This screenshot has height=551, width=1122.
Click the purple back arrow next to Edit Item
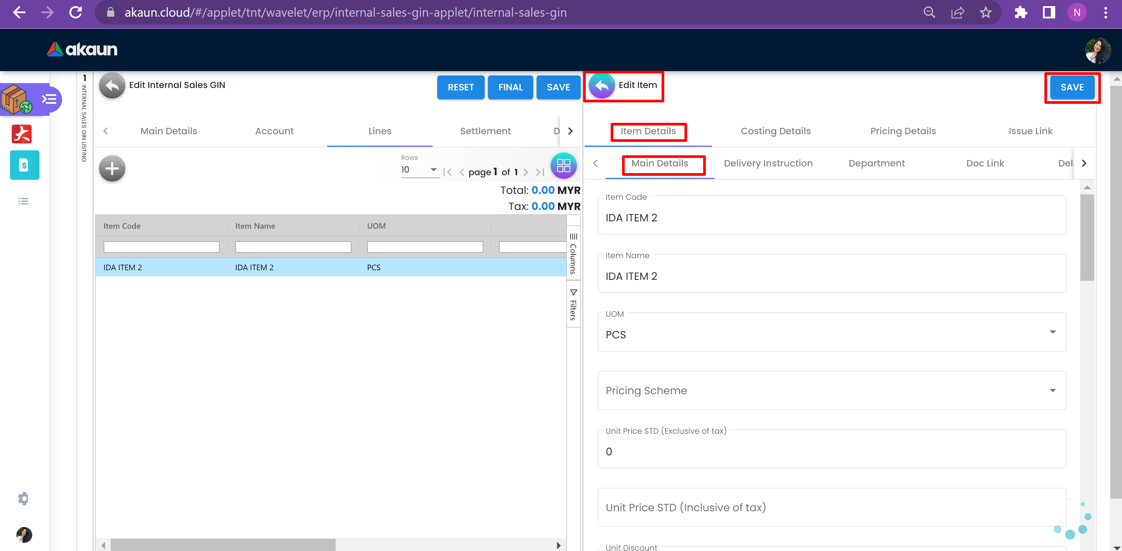(602, 86)
